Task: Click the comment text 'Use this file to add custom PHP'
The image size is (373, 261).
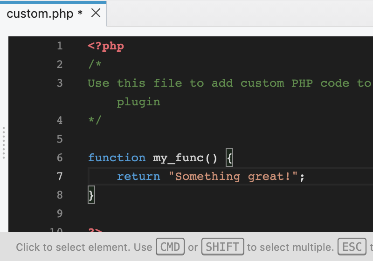Action: tap(200, 83)
